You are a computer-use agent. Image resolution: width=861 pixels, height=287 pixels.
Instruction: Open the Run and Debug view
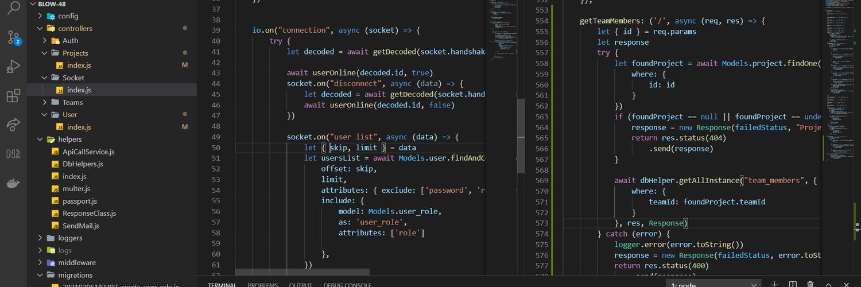13,67
